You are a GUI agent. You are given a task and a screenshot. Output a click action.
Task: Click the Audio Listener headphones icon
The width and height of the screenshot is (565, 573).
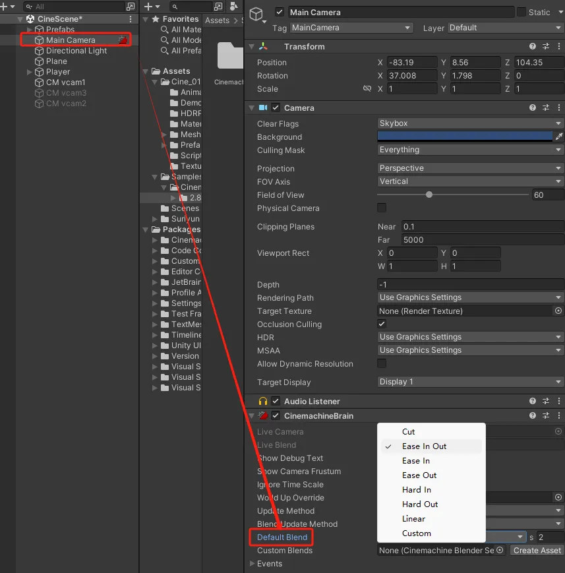pyautogui.click(x=263, y=402)
